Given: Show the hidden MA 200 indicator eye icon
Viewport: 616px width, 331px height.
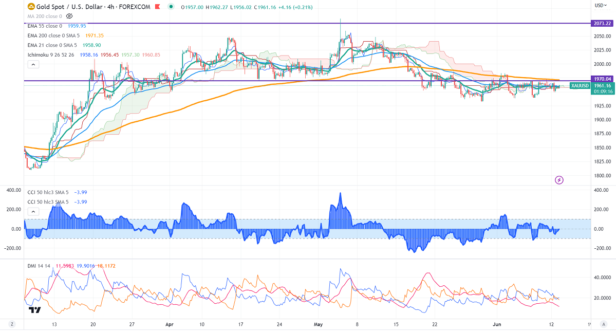Looking at the screenshot, I should point(69,16).
